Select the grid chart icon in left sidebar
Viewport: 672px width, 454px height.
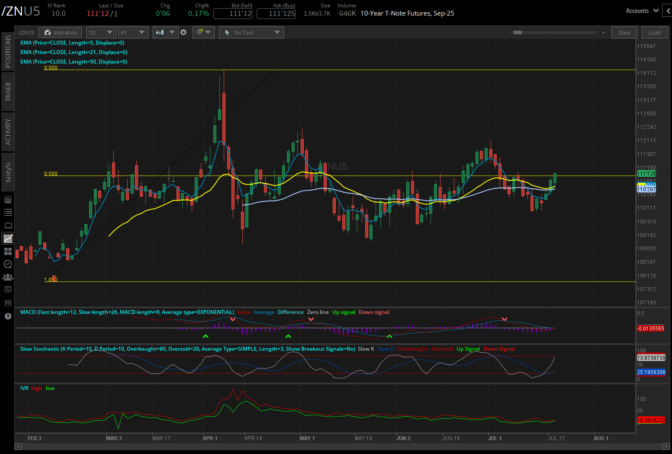click(8, 237)
